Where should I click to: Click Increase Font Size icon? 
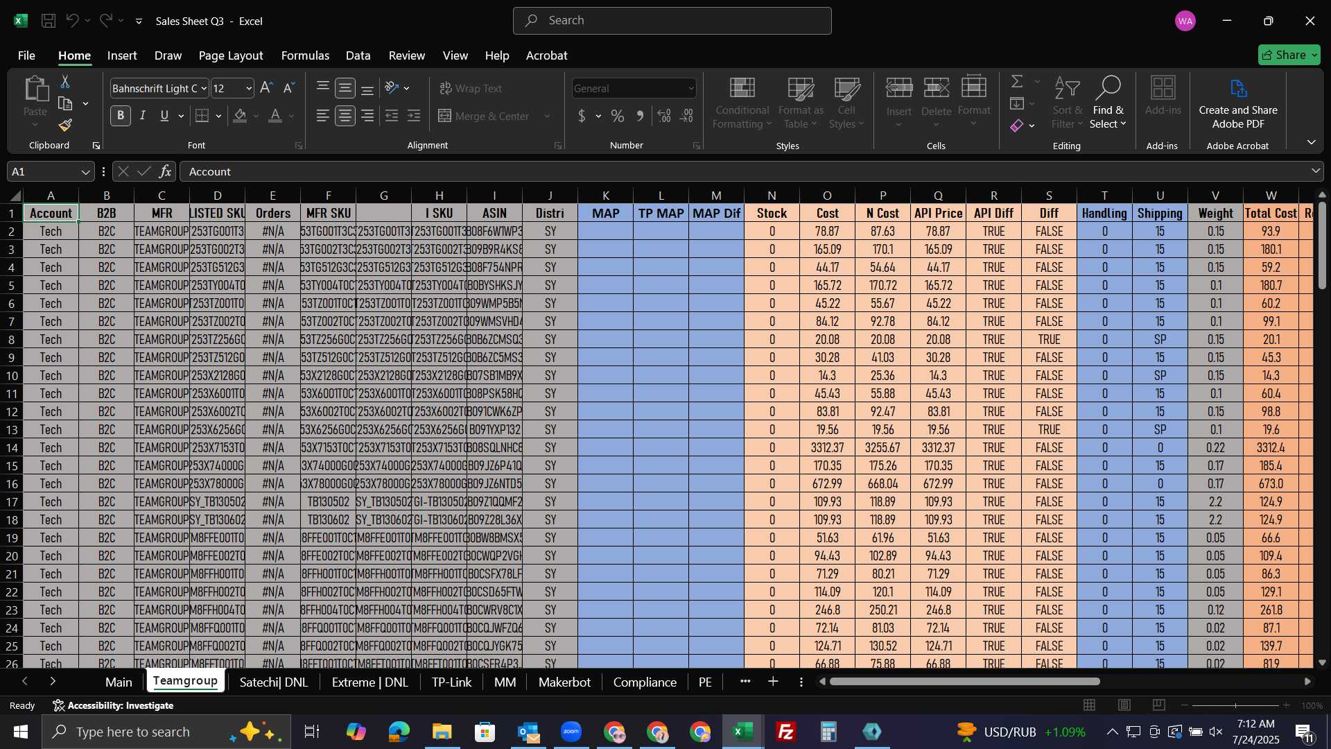(266, 88)
